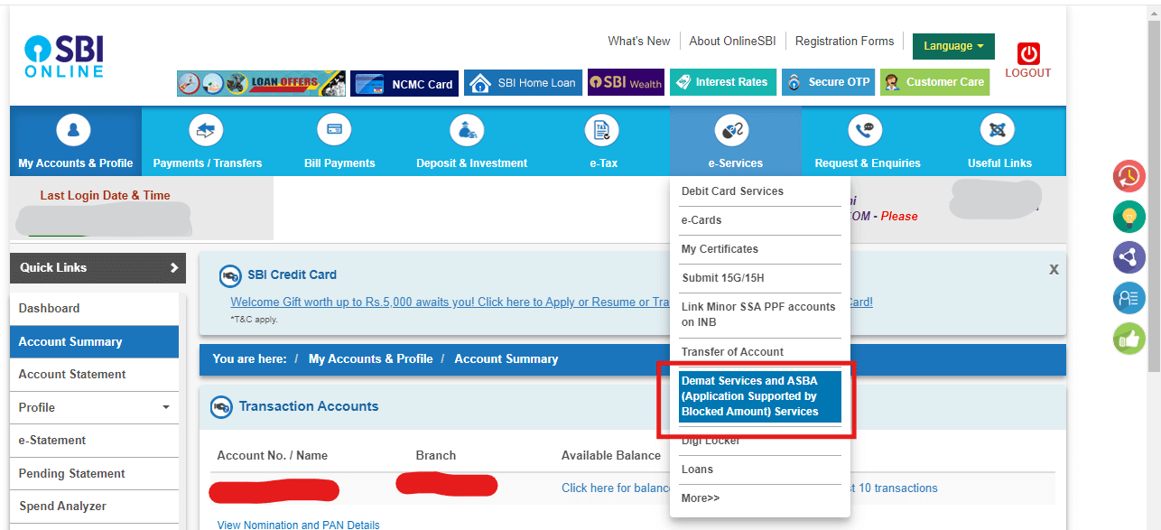Open login history via red clock icon

(1128, 176)
